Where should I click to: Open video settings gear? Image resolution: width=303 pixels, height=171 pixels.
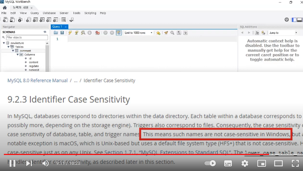(x=245, y=163)
